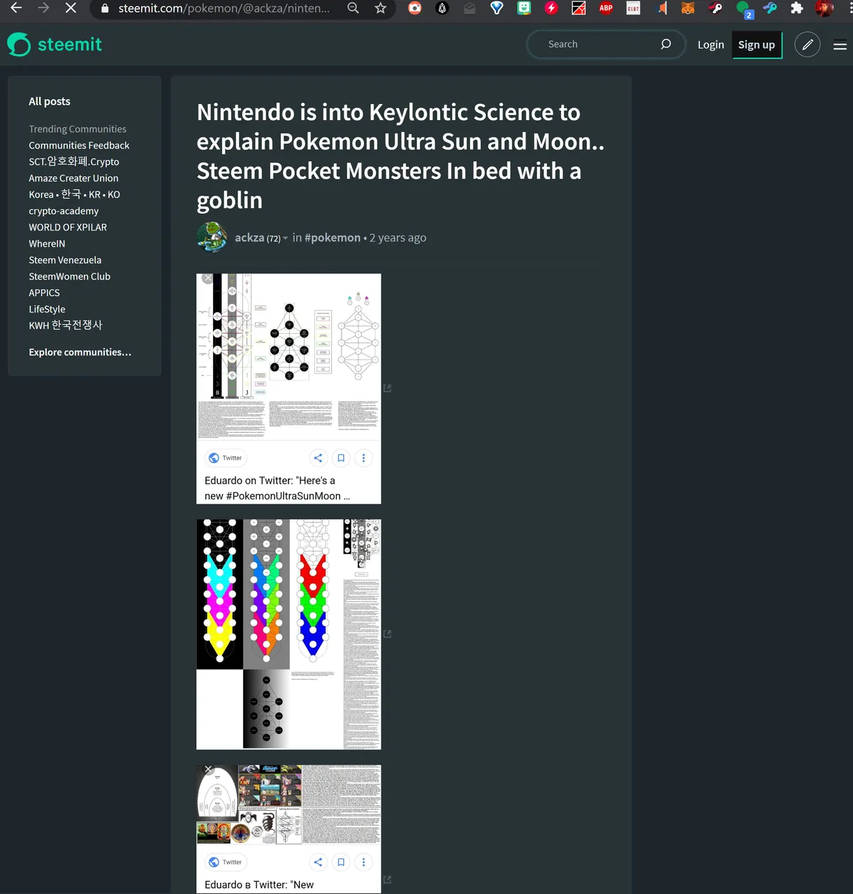Open the Korea • 한국 • KR • KO community
The height and width of the screenshot is (894, 853).
point(74,194)
